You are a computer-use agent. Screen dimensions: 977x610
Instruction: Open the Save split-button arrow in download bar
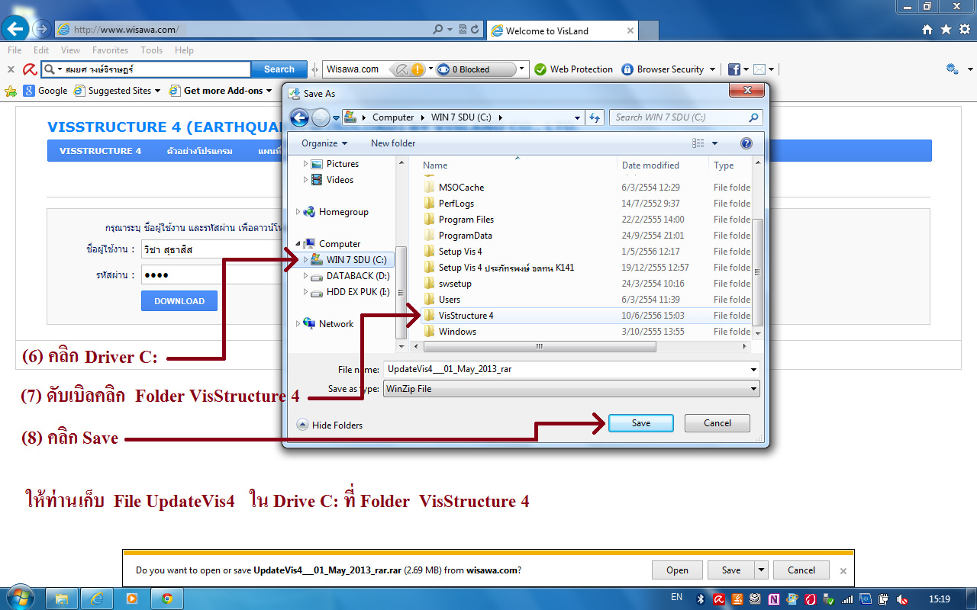click(x=761, y=570)
